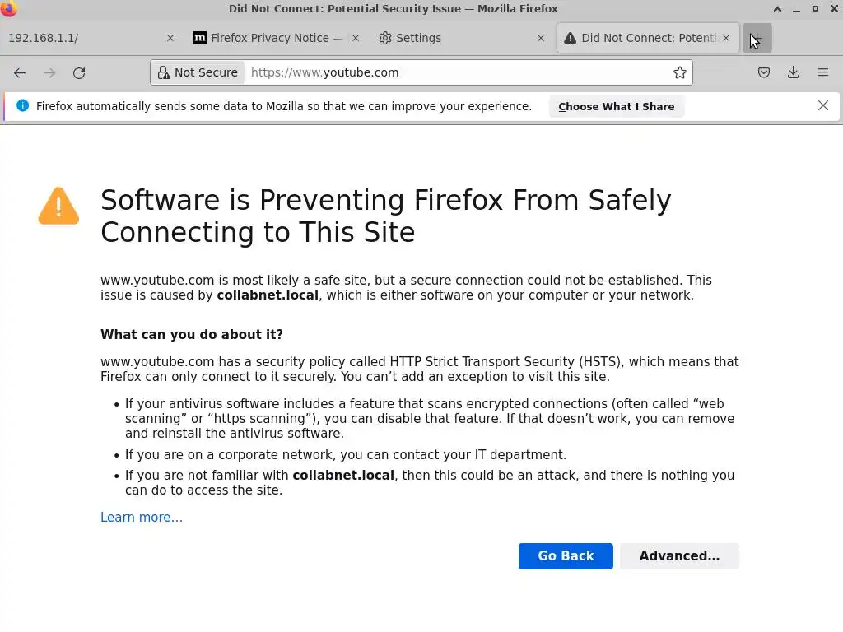Expand the Advanced… details

click(679, 556)
